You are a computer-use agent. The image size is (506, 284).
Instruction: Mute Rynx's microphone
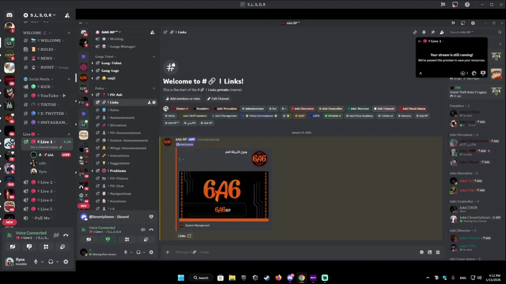click(x=36, y=262)
